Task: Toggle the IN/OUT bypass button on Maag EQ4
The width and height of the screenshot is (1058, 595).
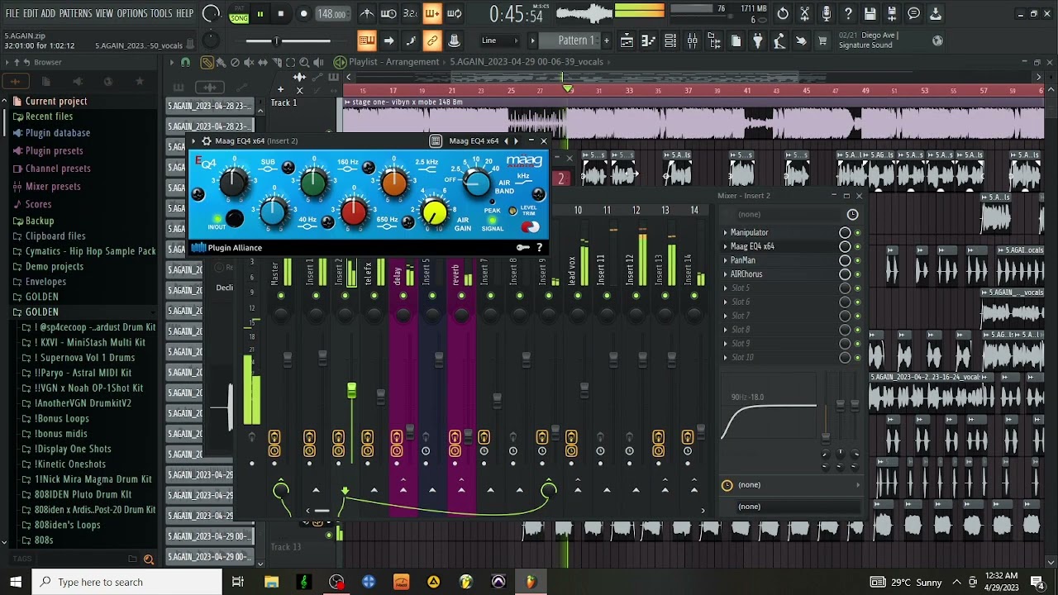Action: point(236,218)
